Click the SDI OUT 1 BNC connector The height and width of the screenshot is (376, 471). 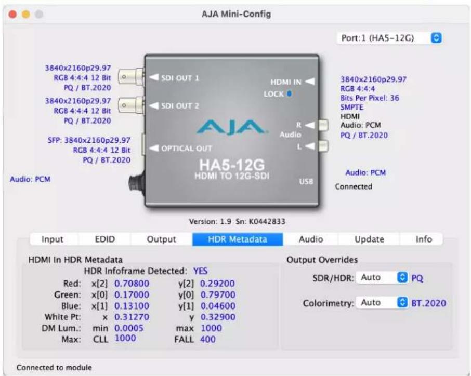pos(131,77)
